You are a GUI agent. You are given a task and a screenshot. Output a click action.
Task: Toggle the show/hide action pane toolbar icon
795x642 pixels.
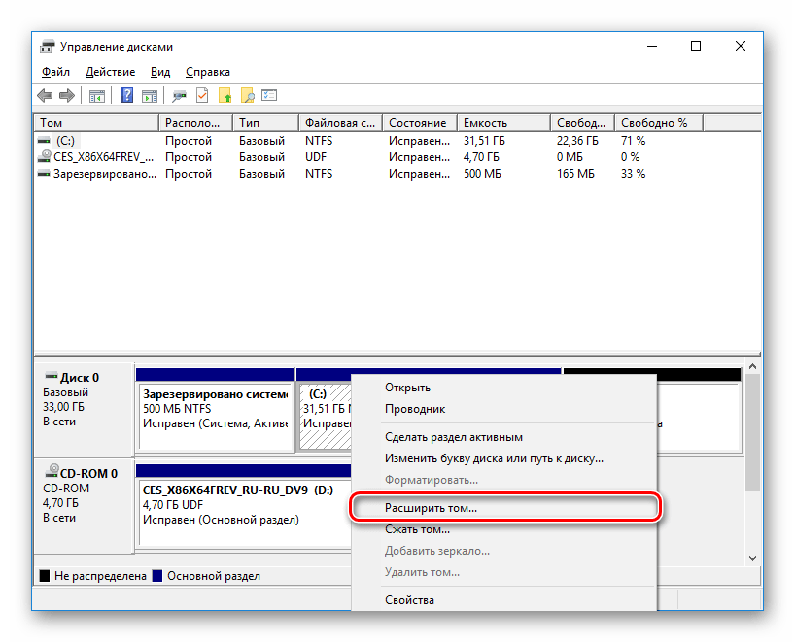(x=150, y=95)
